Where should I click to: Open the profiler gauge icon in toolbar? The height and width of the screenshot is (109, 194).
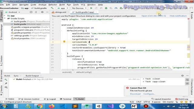116,8
